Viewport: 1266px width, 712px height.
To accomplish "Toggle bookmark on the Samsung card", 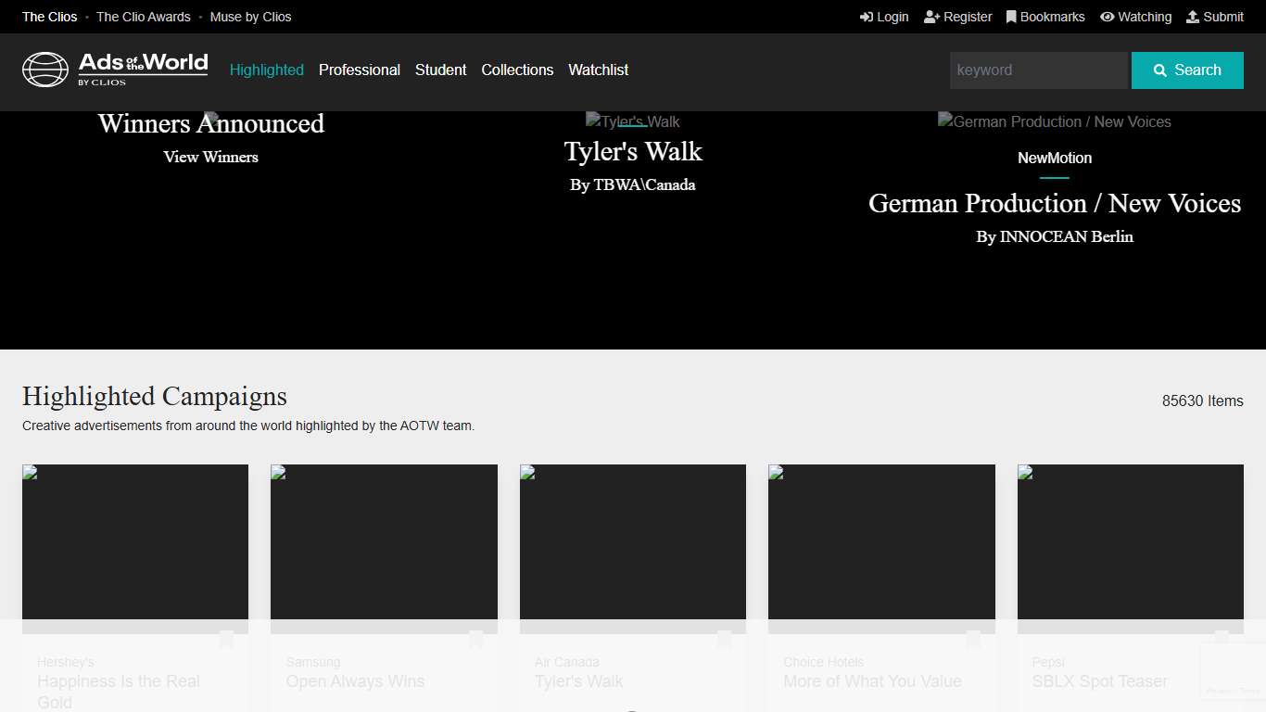I will [x=475, y=640].
